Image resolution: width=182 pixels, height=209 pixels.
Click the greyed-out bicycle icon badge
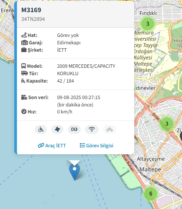pyautogui.click(x=109, y=129)
